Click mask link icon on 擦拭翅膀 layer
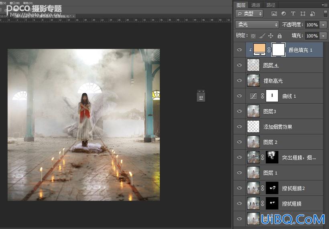Screen dimensions: 329x229 point(262,203)
